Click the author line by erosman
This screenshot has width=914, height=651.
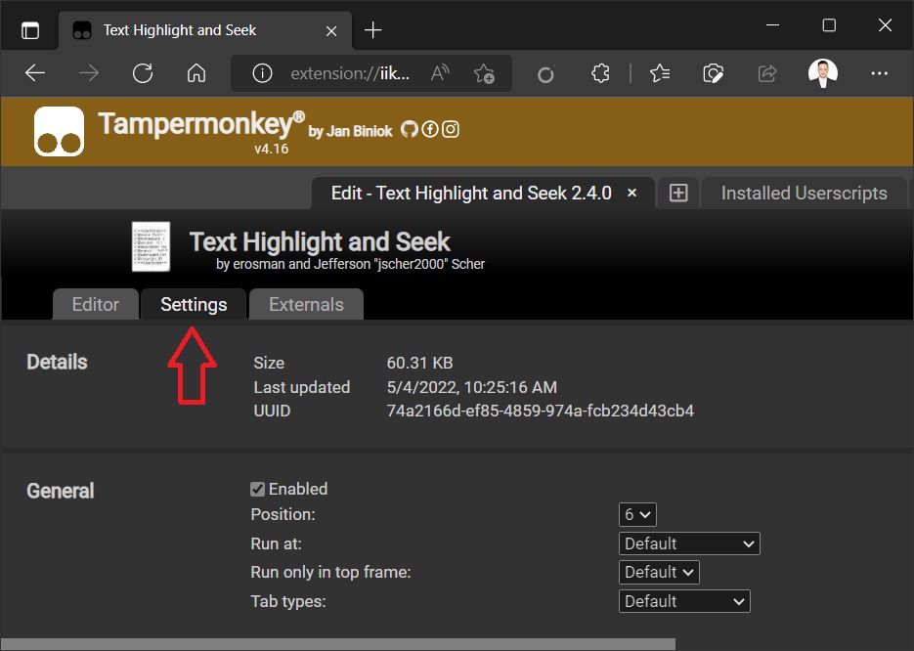tap(350, 264)
